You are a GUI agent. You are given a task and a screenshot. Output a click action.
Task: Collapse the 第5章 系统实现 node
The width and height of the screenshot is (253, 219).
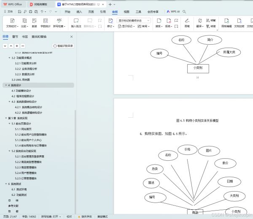tap(6, 118)
